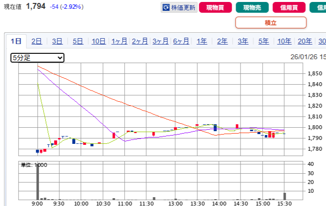The image size is (326, 206).
Task: Switch to the 3日 chart tab
Action: point(57,42)
